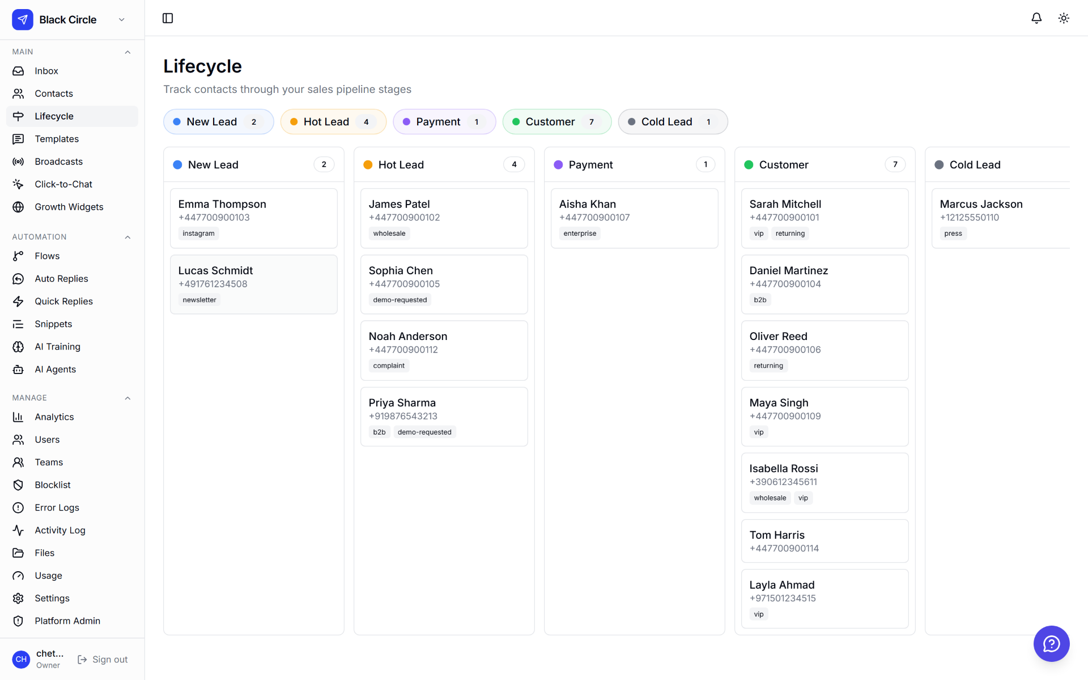Open Auto Replies in sidebar
The image size is (1088, 680).
pos(72,279)
